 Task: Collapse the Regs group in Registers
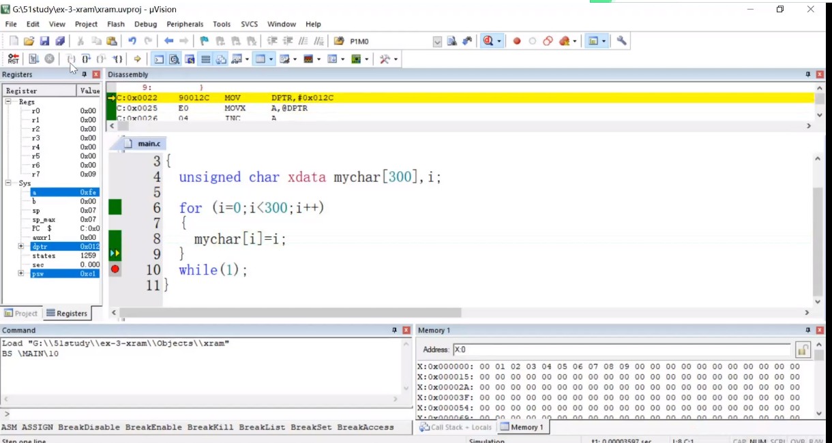(x=10, y=102)
